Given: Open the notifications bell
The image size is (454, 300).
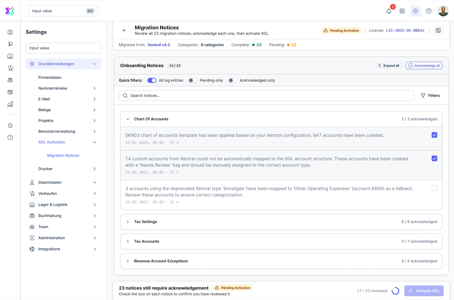Looking at the screenshot, I should pos(389,11).
